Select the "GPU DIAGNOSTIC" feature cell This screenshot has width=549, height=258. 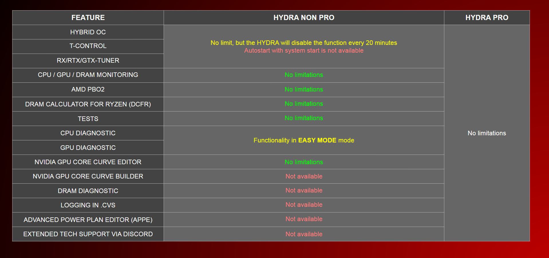click(x=88, y=148)
